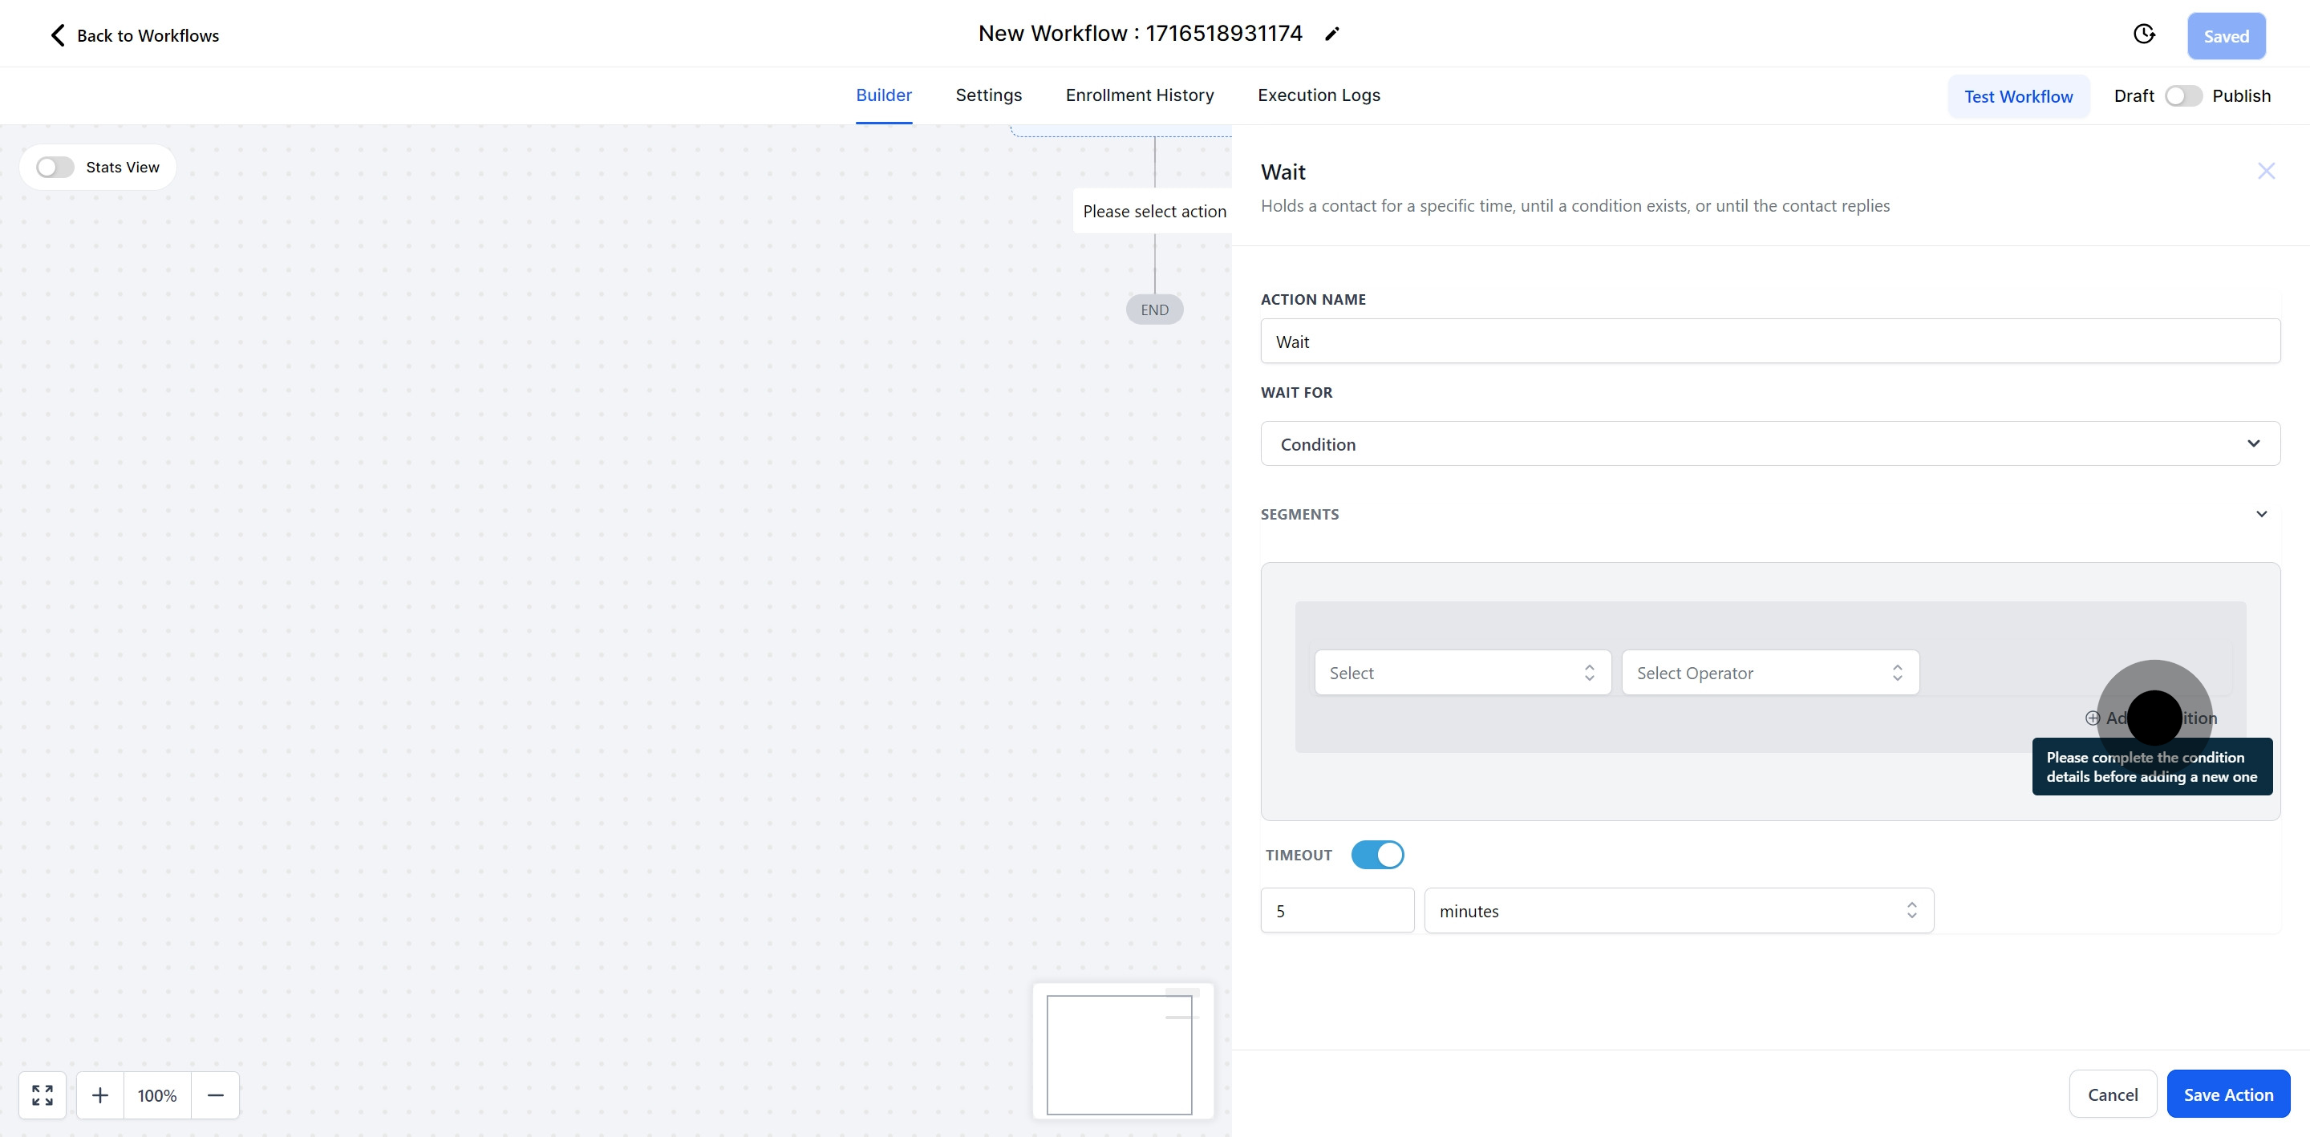Click the fit-to-screen expand icon
The height and width of the screenshot is (1137, 2310).
point(43,1095)
